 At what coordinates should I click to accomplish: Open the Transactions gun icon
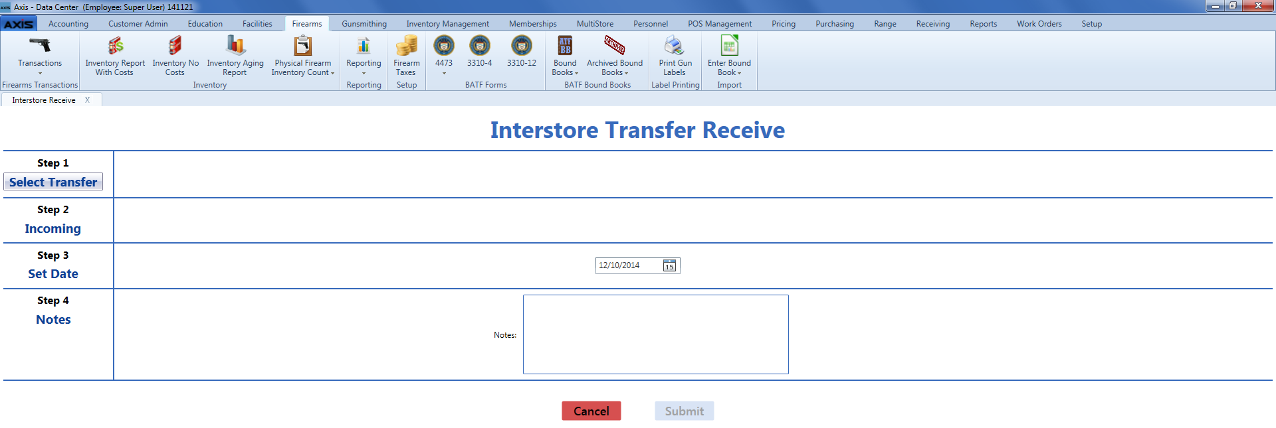[x=40, y=45]
